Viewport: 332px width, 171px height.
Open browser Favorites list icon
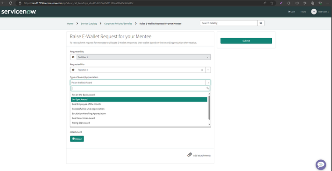click(x=305, y=3)
